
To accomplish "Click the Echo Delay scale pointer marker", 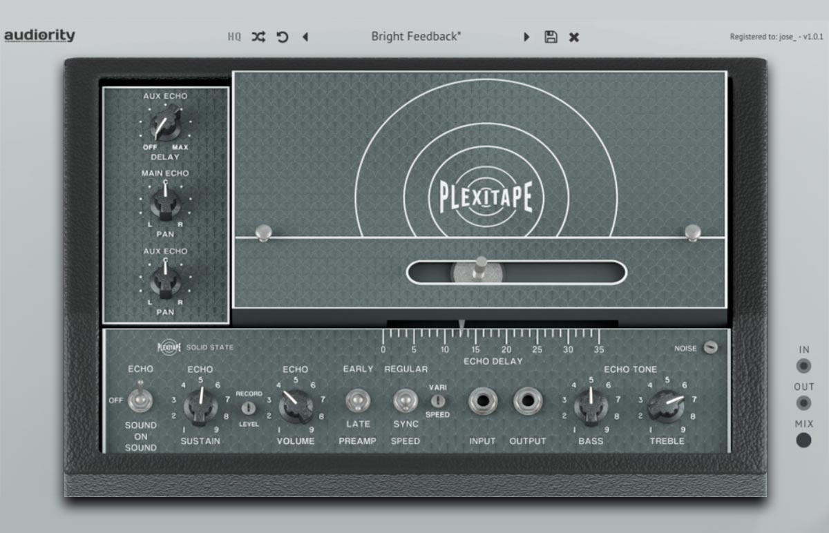I will pyautogui.click(x=462, y=324).
